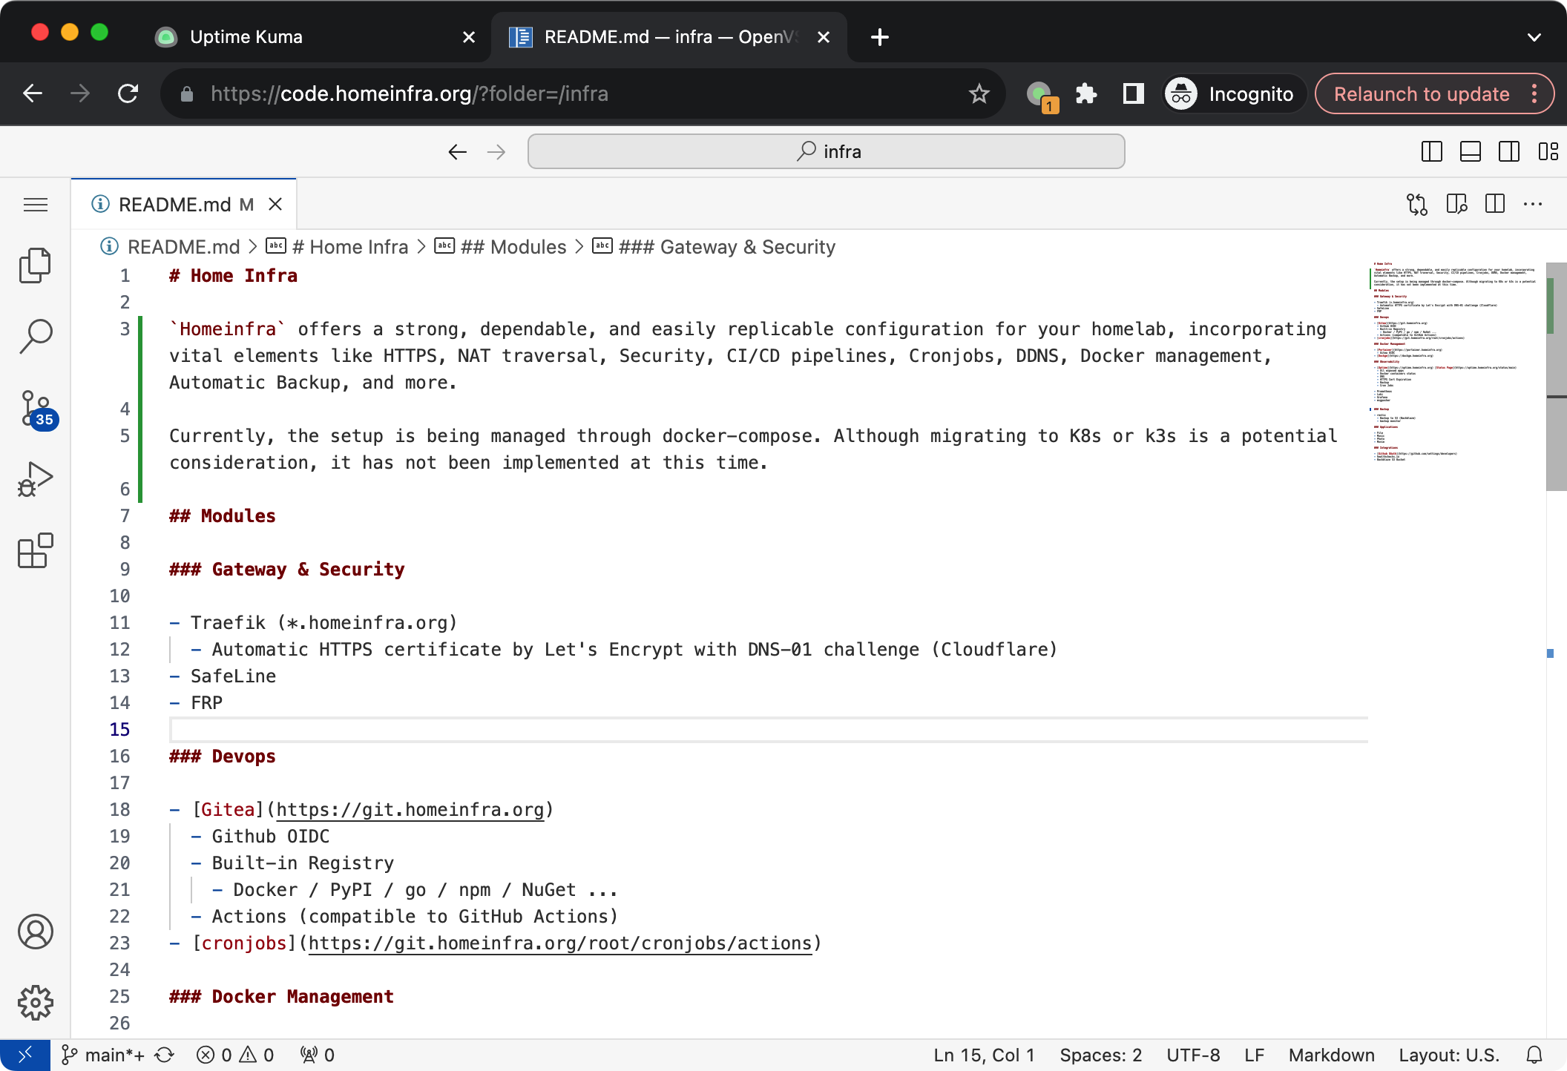
Task: Open the Extensions view
Action: pyautogui.click(x=35, y=550)
